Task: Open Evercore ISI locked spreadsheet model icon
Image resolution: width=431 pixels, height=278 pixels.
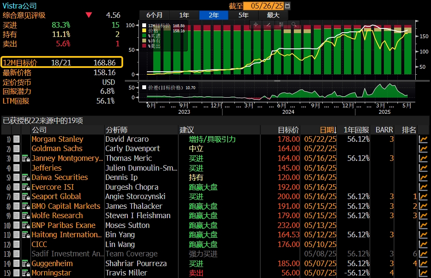Action: [26, 187]
